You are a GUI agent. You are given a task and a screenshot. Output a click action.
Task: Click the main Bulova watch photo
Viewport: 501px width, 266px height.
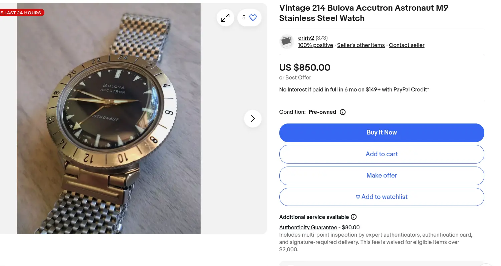pyautogui.click(x=108, y=118)
